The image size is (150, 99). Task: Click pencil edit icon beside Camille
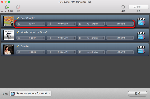pos(18,46)
